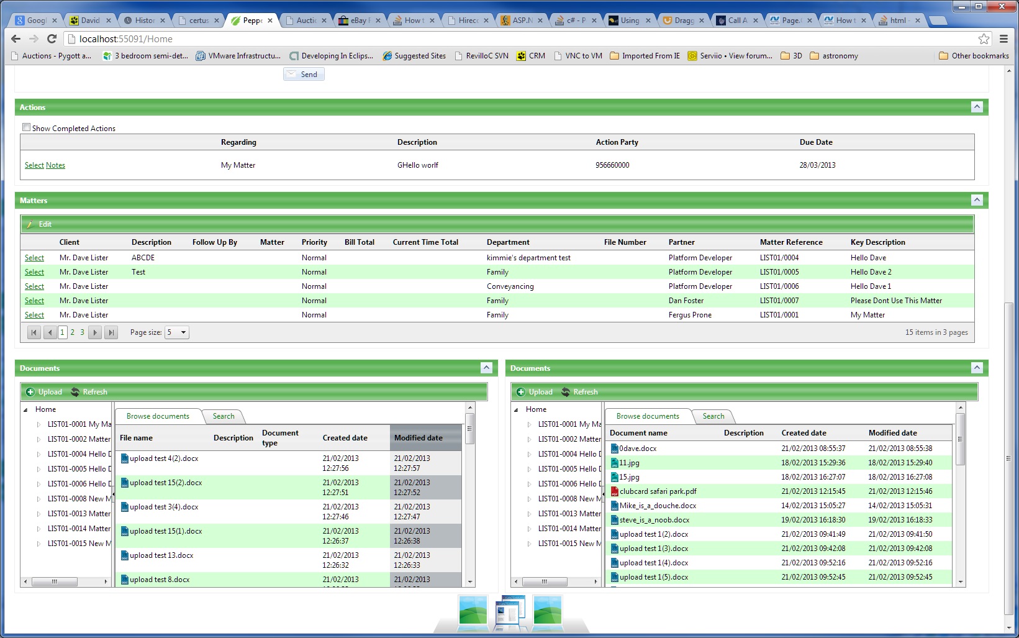Screen dimensions: 1019x638
Task: Sort by the Document name column header
Action: (638, 433)
